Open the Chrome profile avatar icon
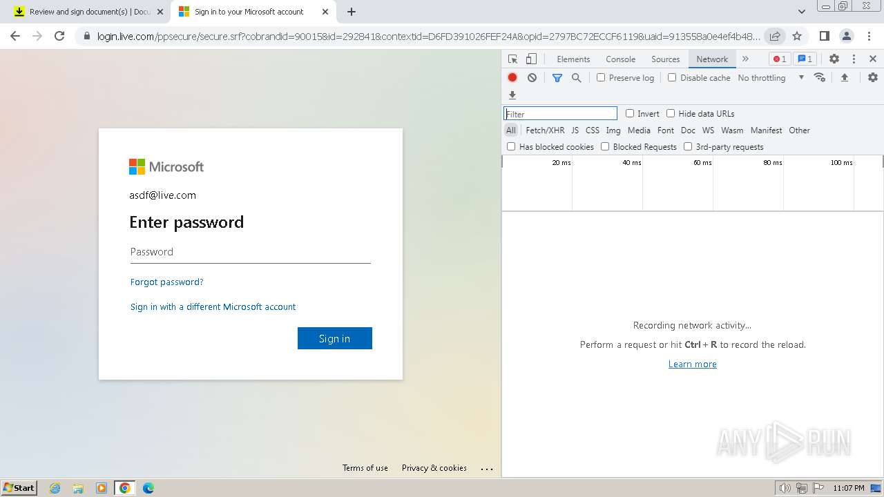This screenshot has height=497, width=884. (847, 36)
